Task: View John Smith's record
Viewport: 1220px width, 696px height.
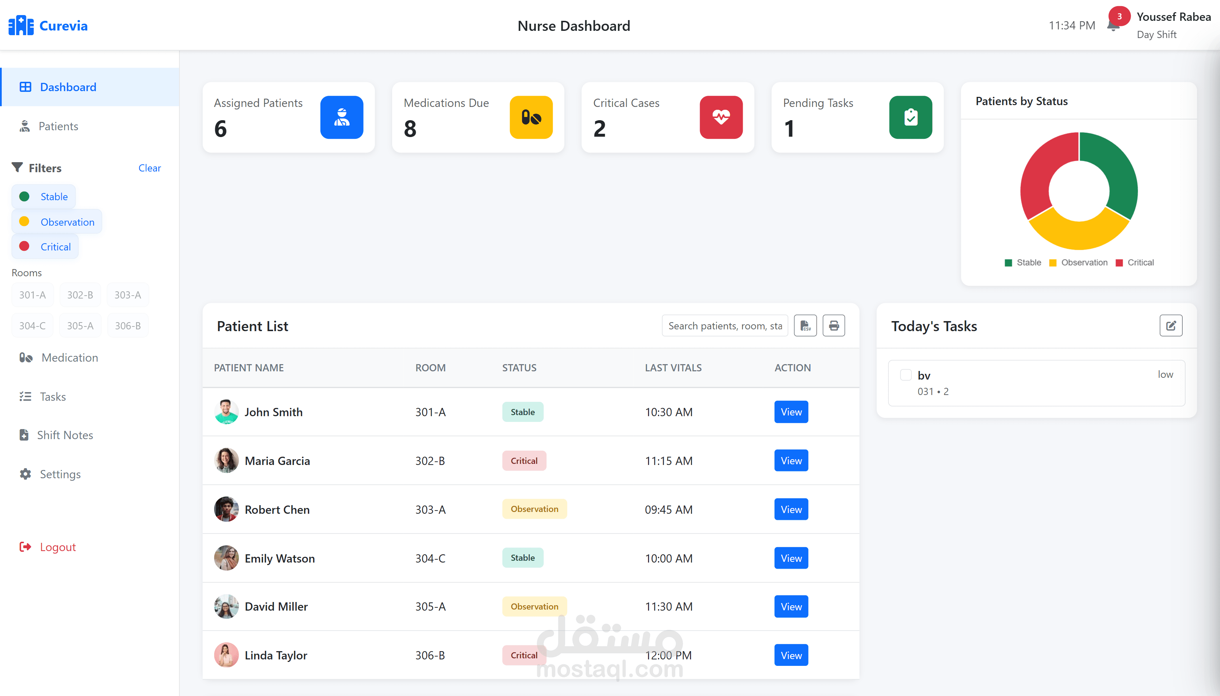Action: tap(791, 412)
